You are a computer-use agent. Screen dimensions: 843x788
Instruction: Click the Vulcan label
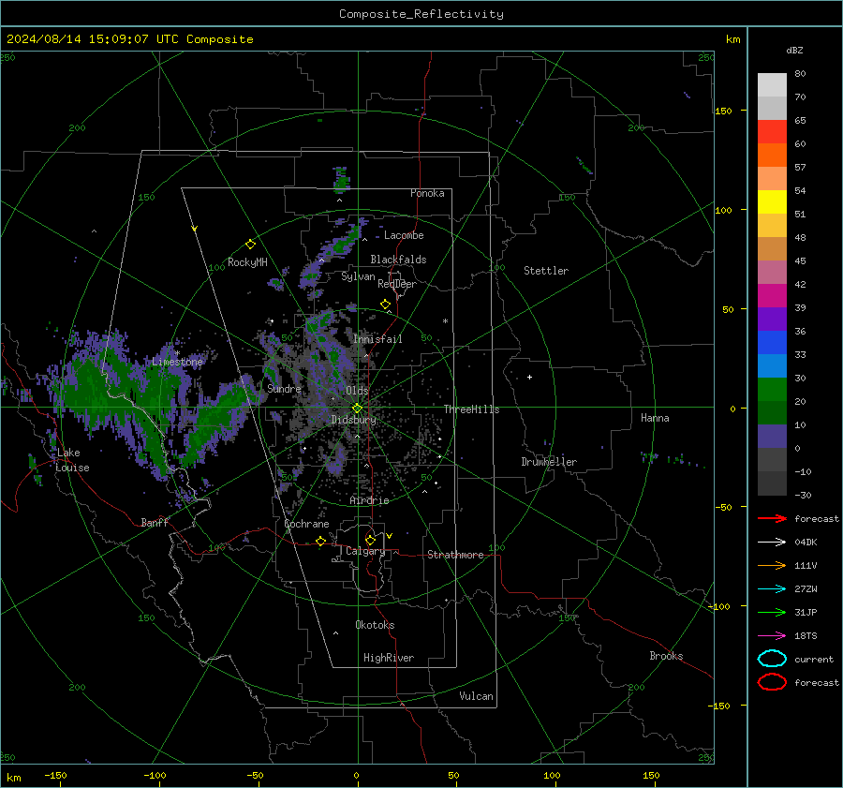477,696
